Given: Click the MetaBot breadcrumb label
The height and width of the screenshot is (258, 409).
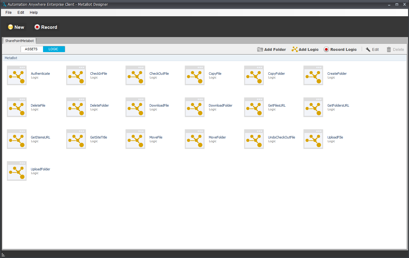Looking at the screenshot, I should 11,58.
